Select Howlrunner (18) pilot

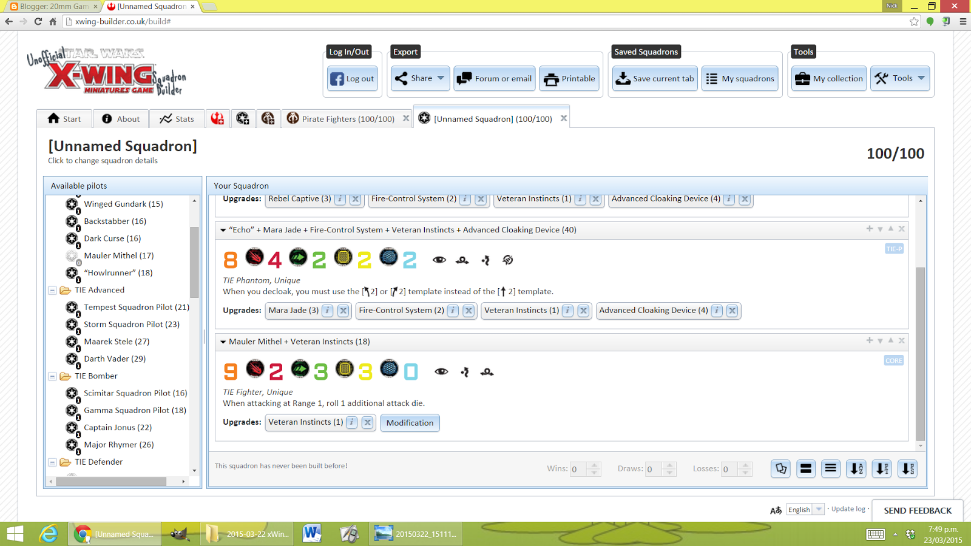(118, 273)
